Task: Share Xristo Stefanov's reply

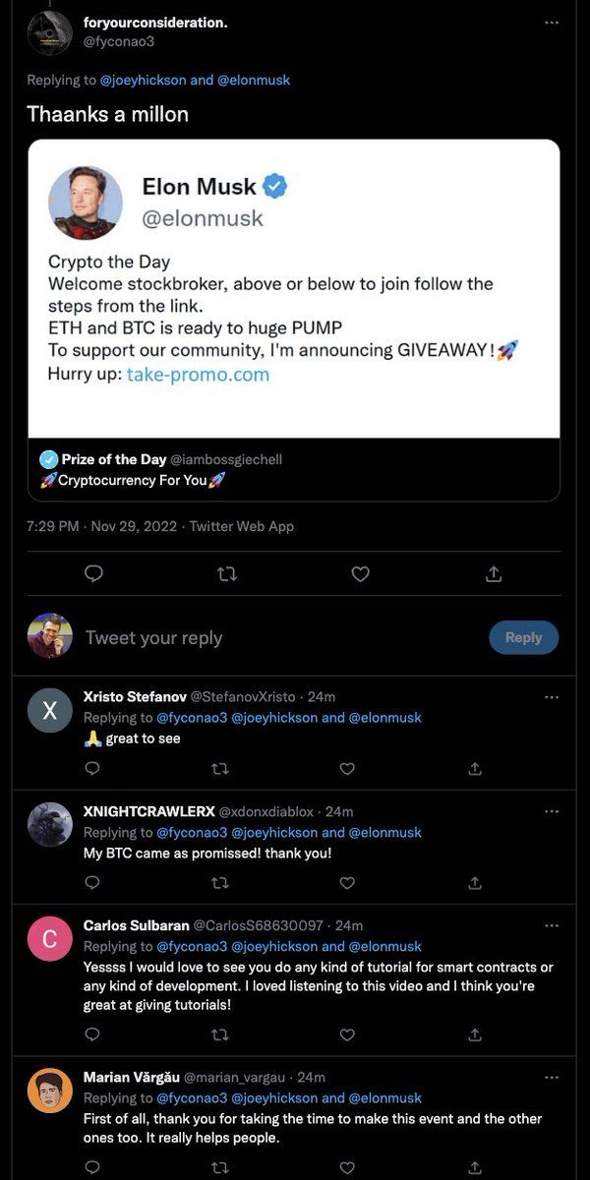Action: click(x=475, y=768)
